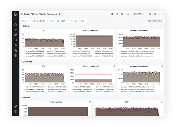Click the plus create icon in sidebar

point(16,29)
